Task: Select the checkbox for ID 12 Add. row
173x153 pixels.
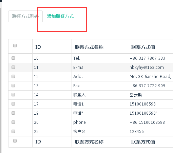Action: pos(13,76)
